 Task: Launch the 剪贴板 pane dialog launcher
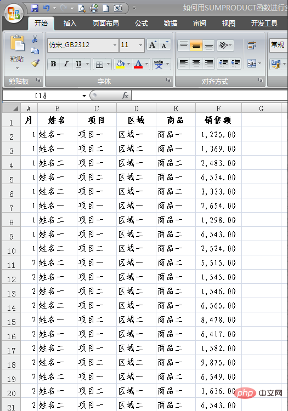click(x=38, y=80)
